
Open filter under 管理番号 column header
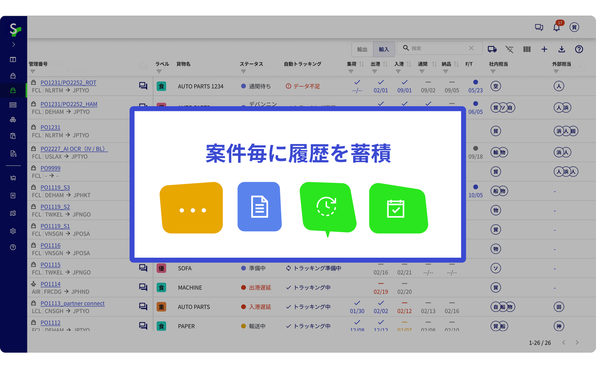33,71
